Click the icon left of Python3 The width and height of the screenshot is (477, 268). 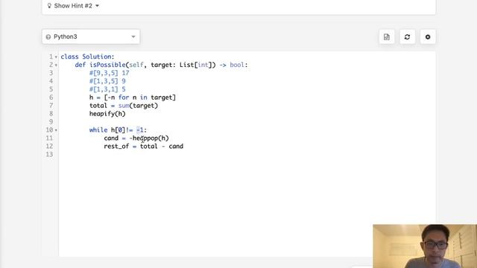tap(48, 36)
